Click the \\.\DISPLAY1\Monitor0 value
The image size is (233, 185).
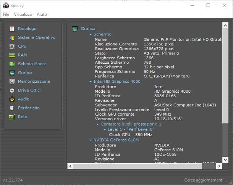[x=167, y=76]
